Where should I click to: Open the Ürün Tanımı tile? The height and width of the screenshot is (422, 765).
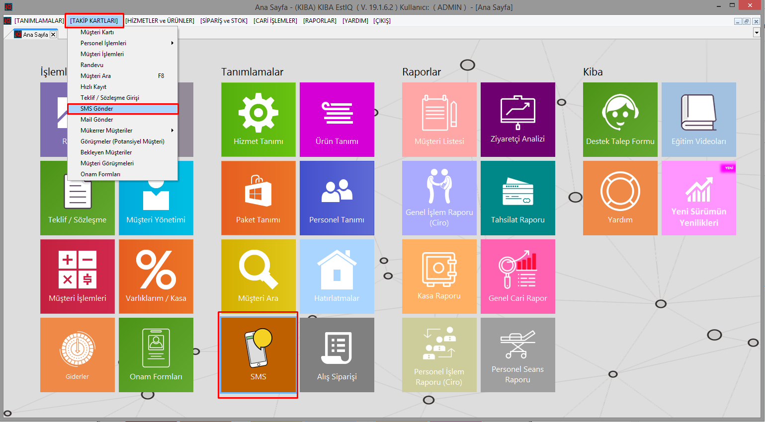coord(337,119)
